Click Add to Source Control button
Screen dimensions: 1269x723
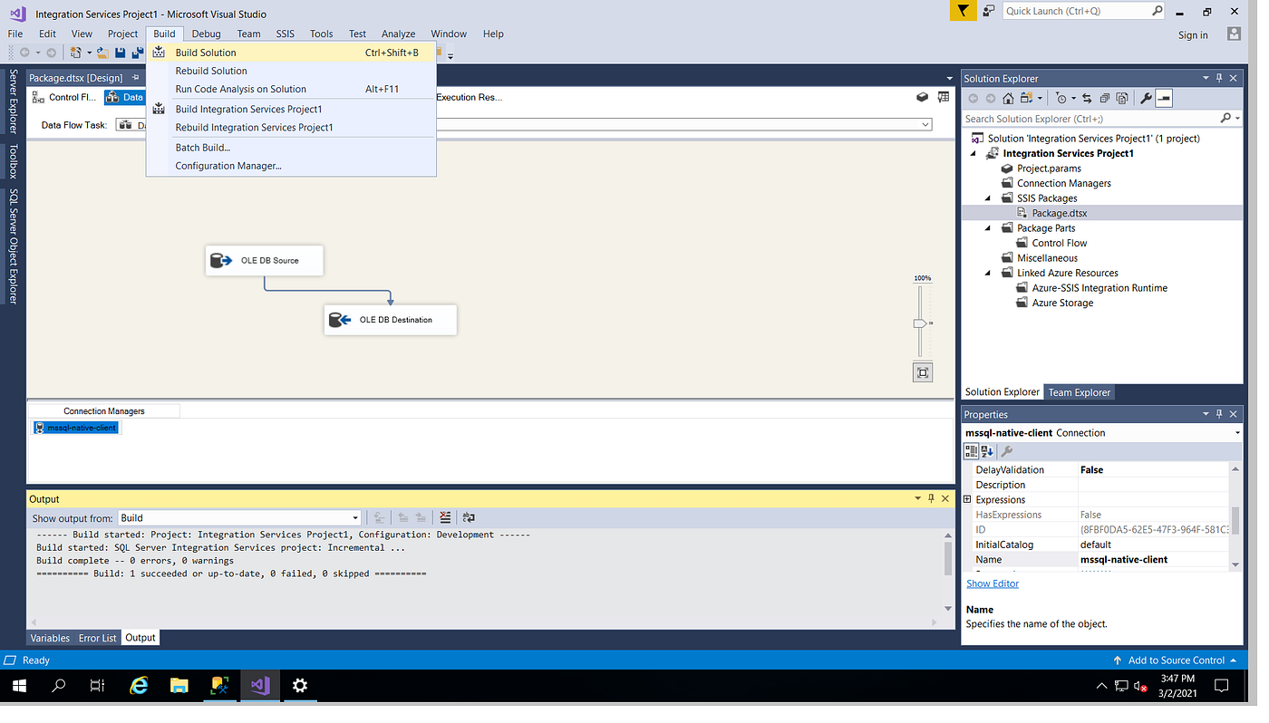click(1175, 660)
